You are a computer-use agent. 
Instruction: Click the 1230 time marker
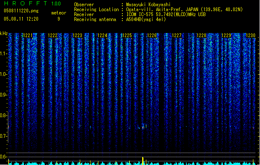pos(251,35)
